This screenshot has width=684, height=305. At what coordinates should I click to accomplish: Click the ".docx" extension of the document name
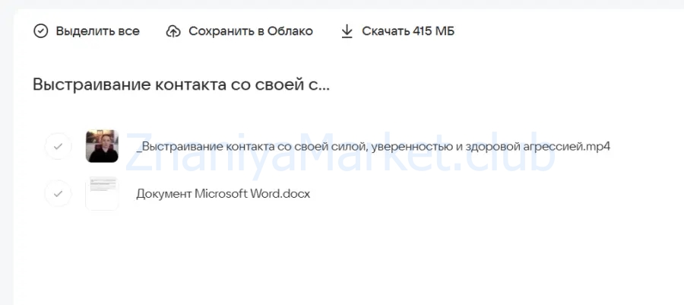[295, 193]
